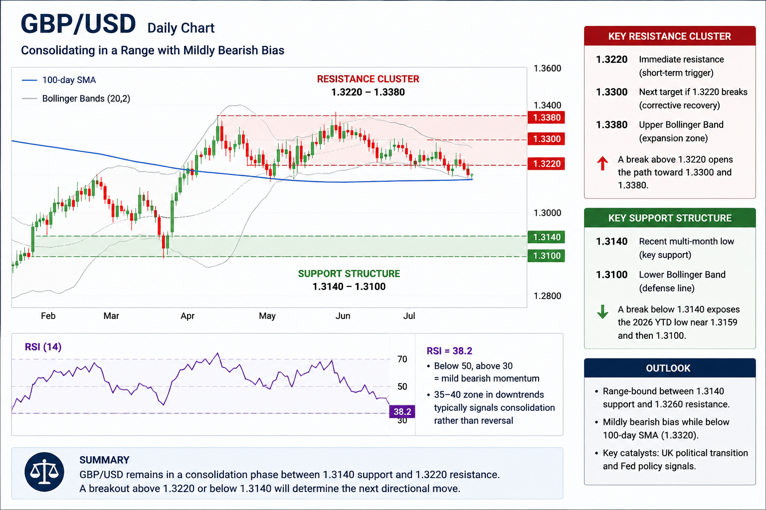Image resolution: width=766 pixels, height=510 pixels.
Task: Select the 1.3220 red price label
Action: [x=546, y=164]
